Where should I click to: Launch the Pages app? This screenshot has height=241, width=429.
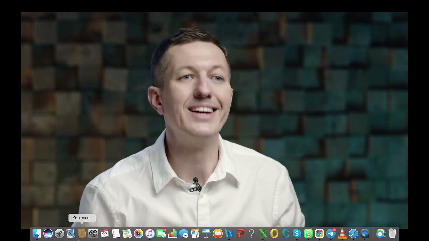point(195,233)
